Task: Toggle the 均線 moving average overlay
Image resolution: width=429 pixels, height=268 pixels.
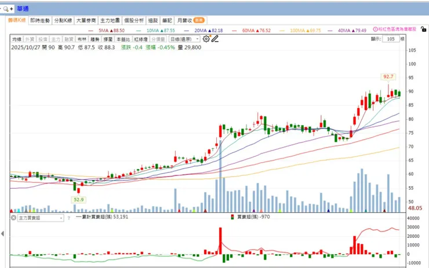Action: (17, 39)
